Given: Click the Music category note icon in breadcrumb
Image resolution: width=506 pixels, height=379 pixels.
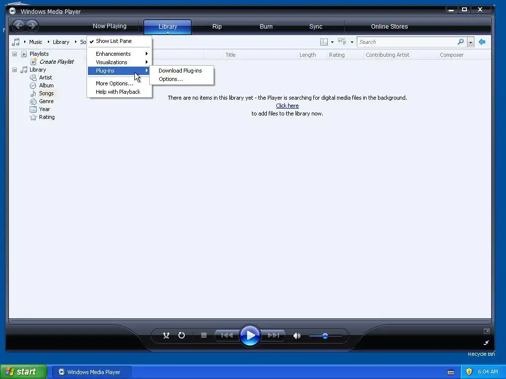Looking at the screenshot, I should pos(15,42).
